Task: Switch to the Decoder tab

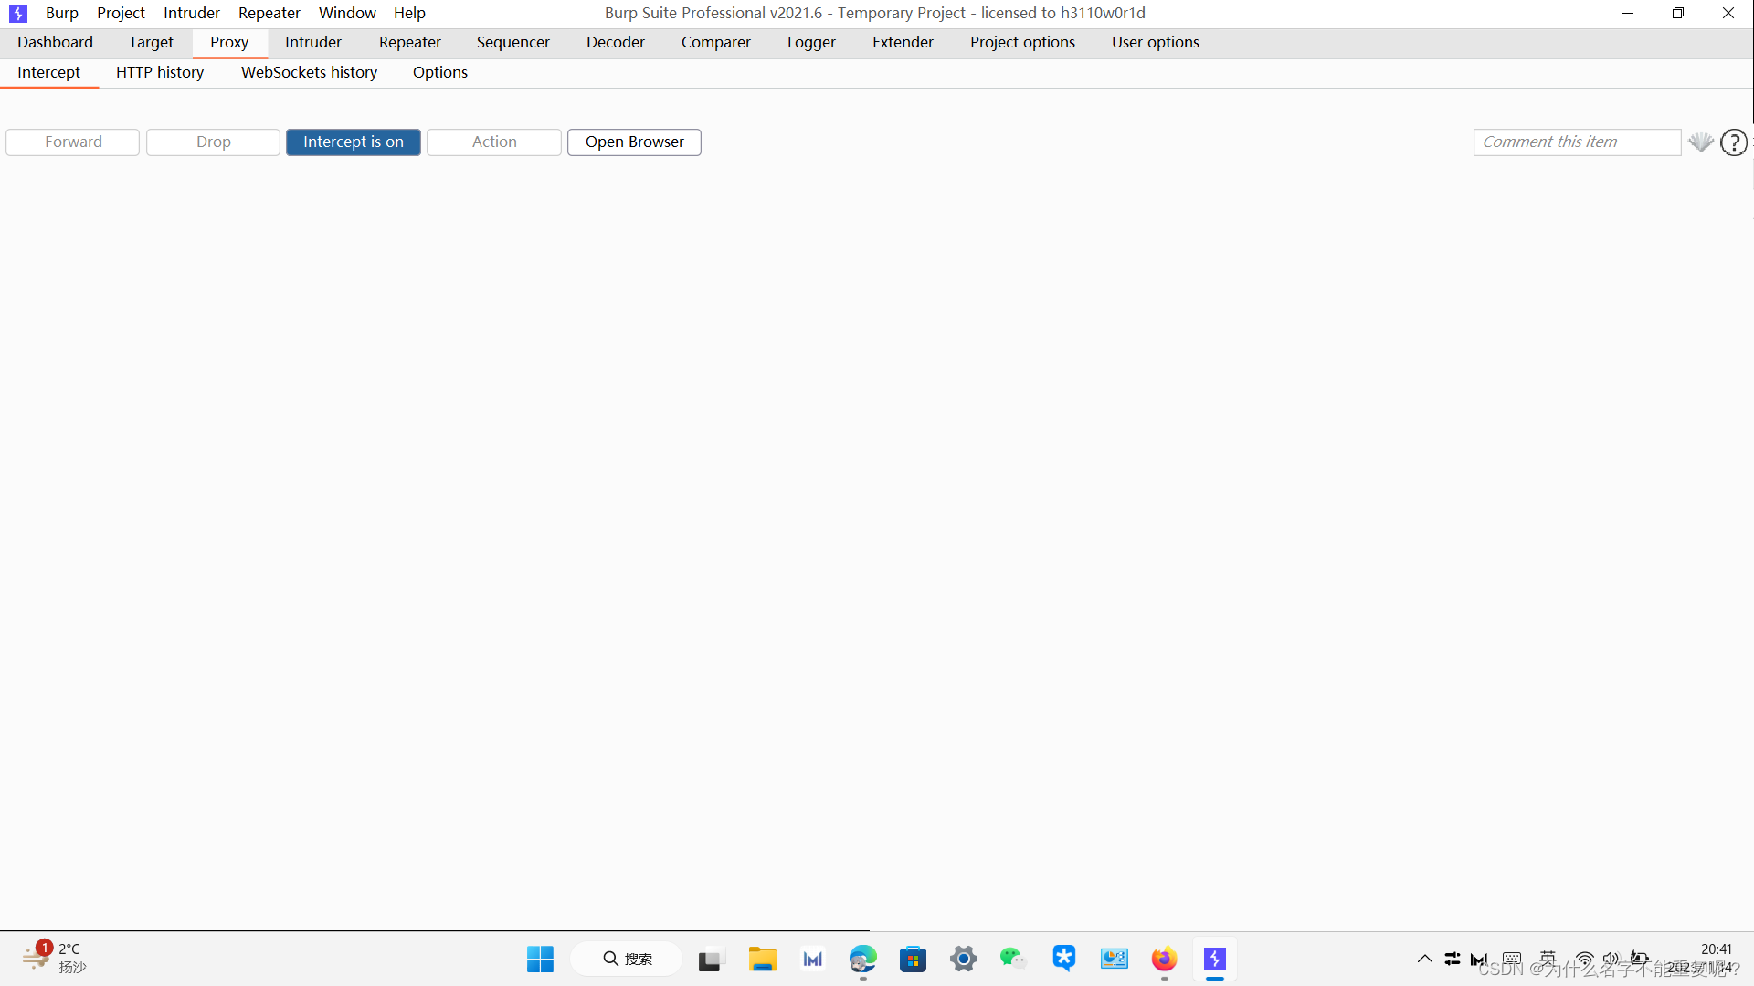Action: point(615,43)
